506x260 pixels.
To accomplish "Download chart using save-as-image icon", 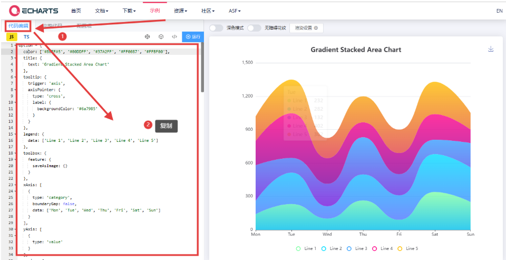I will [491, 49].
